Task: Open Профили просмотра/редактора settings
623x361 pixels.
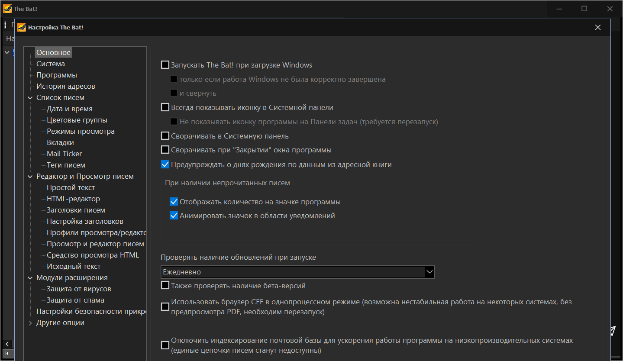Action: coord(97,232)
